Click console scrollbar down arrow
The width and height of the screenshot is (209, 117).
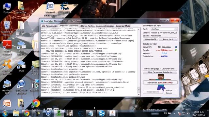[139, 95]
